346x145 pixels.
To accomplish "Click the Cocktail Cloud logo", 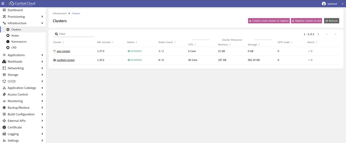I will point(22,3).
